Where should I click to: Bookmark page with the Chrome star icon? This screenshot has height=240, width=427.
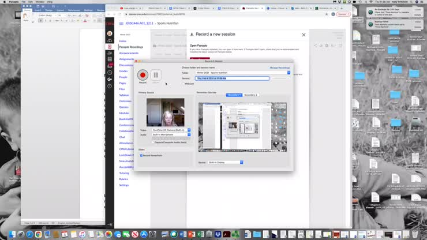327,14
